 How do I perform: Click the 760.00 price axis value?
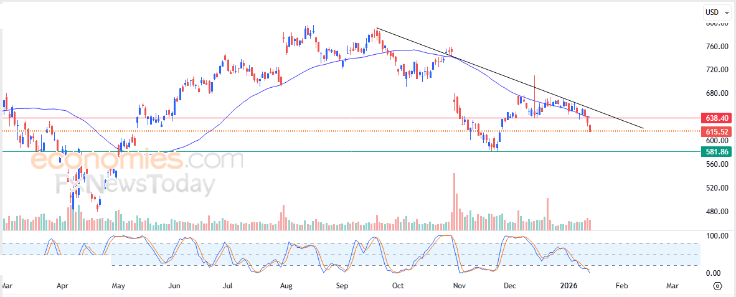(x=716, y=47)
